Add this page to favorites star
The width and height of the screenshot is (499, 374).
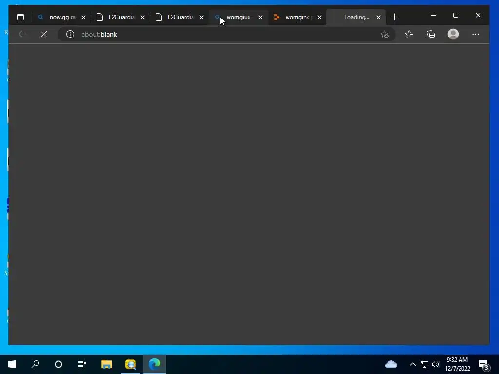tap(385, 34)
